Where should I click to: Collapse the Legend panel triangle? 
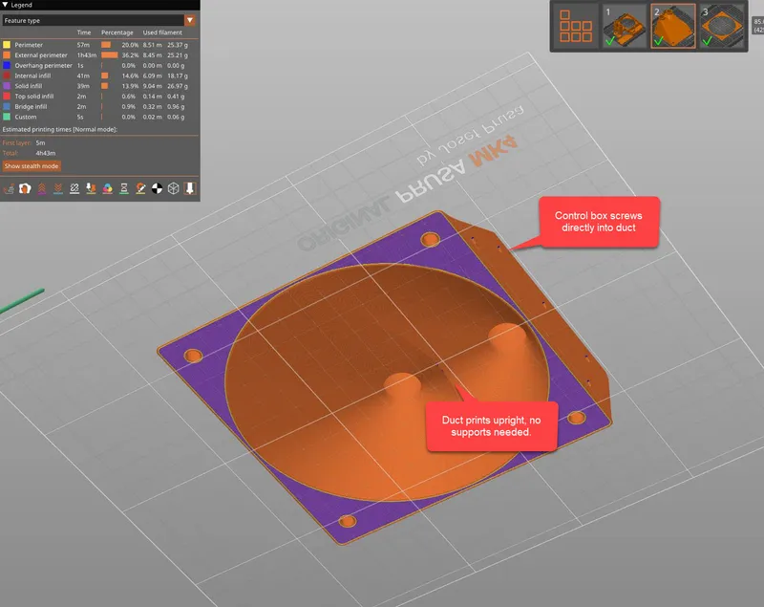point(6,5)
